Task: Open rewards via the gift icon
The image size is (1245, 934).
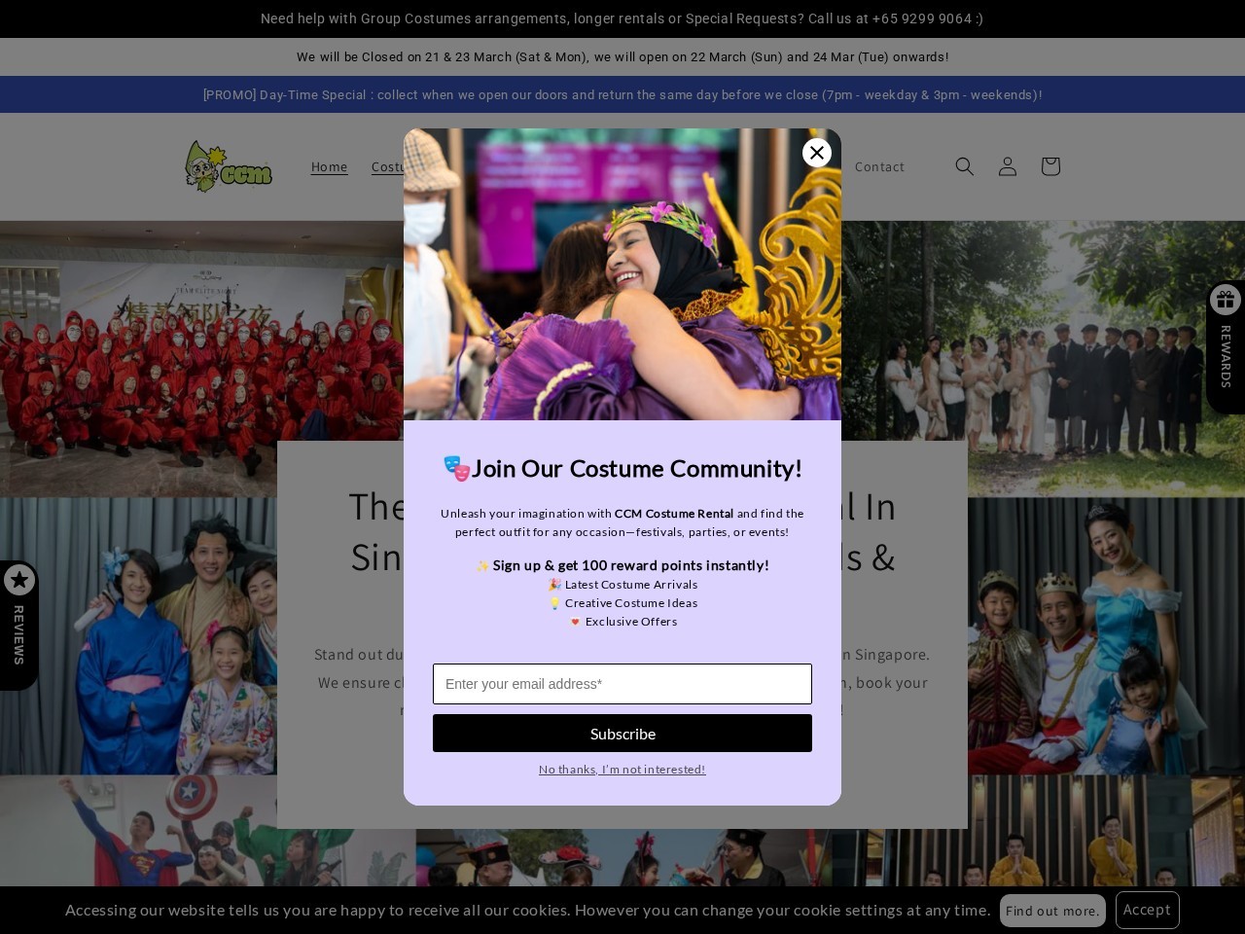Action: [x=1226, y=300]
